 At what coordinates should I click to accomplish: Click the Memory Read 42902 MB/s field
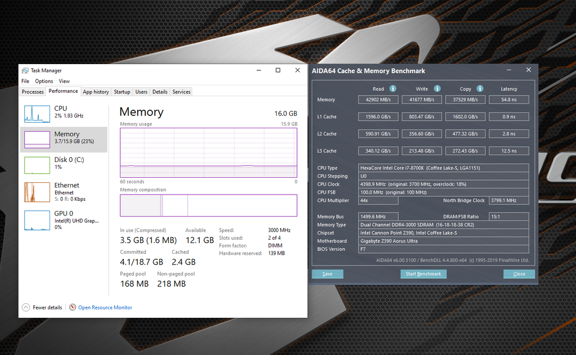(x=378, y=100)
